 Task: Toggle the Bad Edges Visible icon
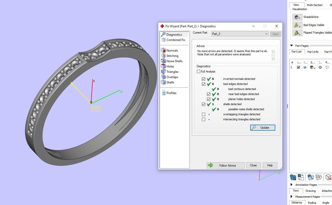(x=297, y=25)
